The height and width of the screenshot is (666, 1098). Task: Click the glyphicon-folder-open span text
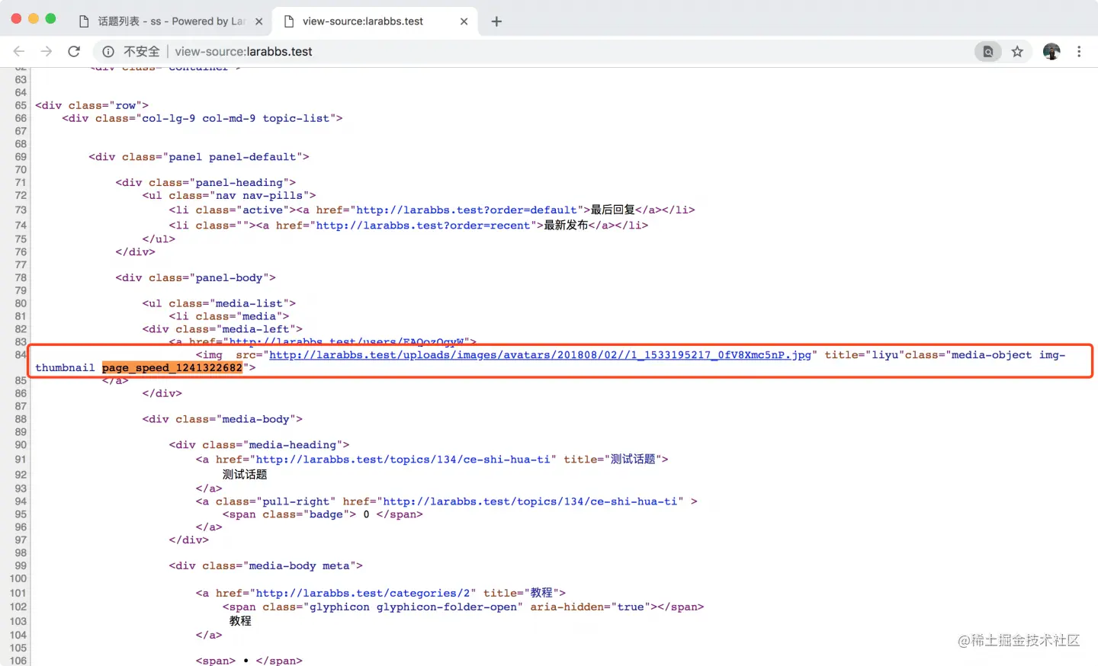click(463, 607)
